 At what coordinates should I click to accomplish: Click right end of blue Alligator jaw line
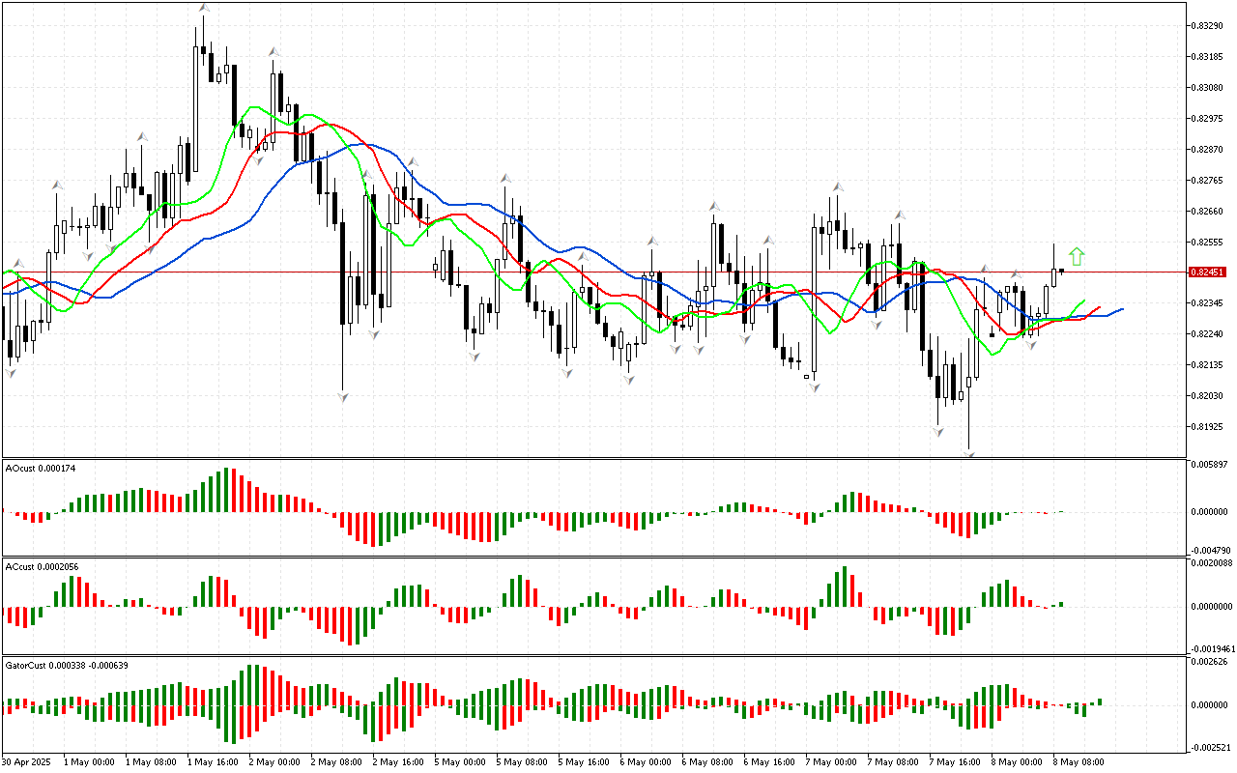point(1122,309)
